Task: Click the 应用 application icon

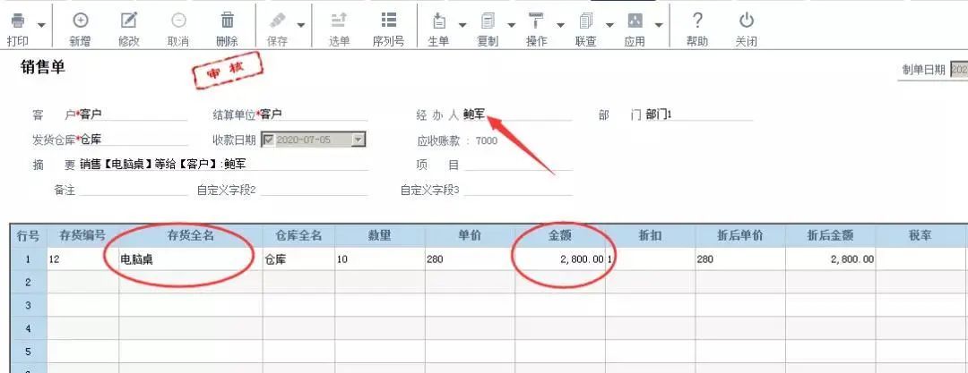Action: pos(635,21)
